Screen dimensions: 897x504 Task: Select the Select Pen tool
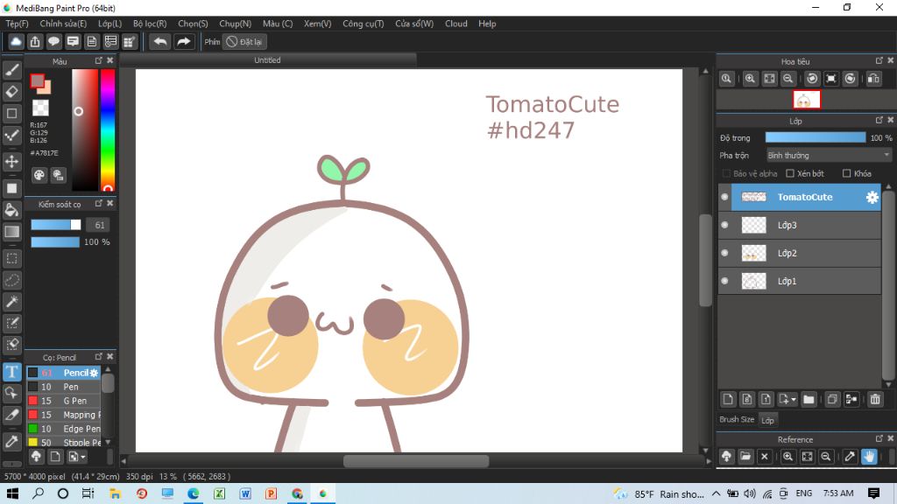pyautogui.click(x=12, y=324)
